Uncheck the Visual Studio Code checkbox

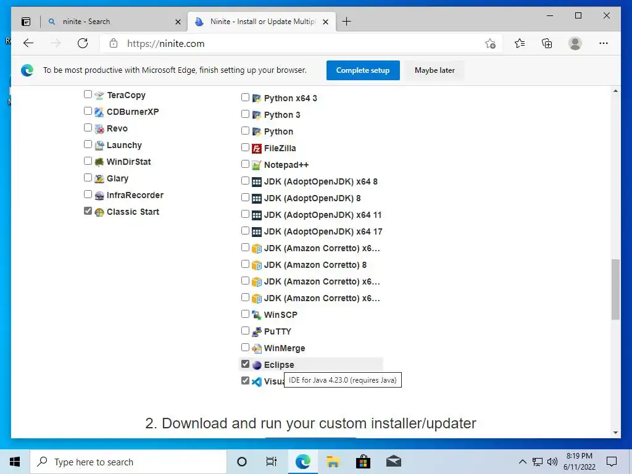(x=245, y=380)
